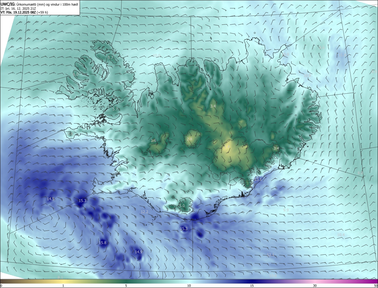Click the 3.6 value label on the map
Screen dimensions: 378x288
click(153, 140)
